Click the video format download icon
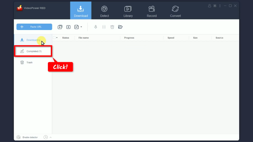 point(76,27)
